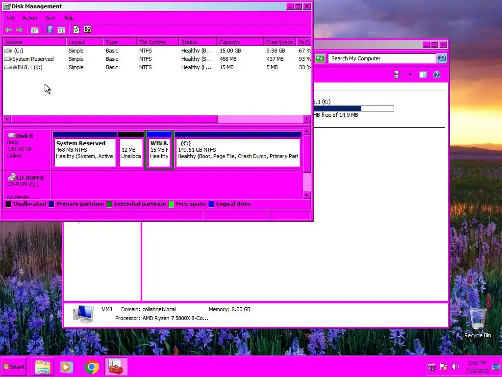
Task: Click the Logical drive blue legend swatch
Action: 211,204
